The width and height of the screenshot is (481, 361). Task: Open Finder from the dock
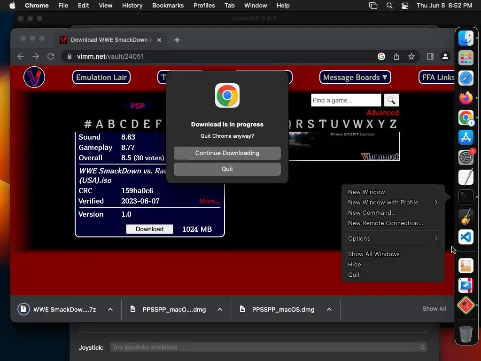point(465,38)
